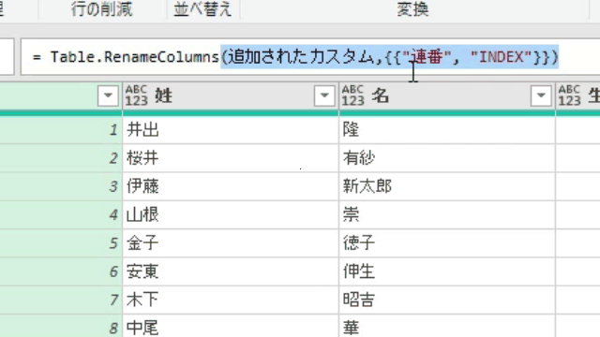Click the 並べ替え ribbon group label

202,9
